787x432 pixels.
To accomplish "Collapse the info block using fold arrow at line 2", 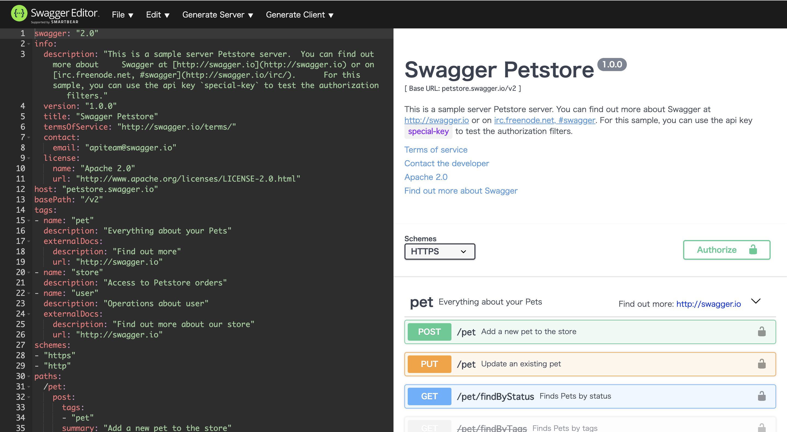I will (29, 44).
